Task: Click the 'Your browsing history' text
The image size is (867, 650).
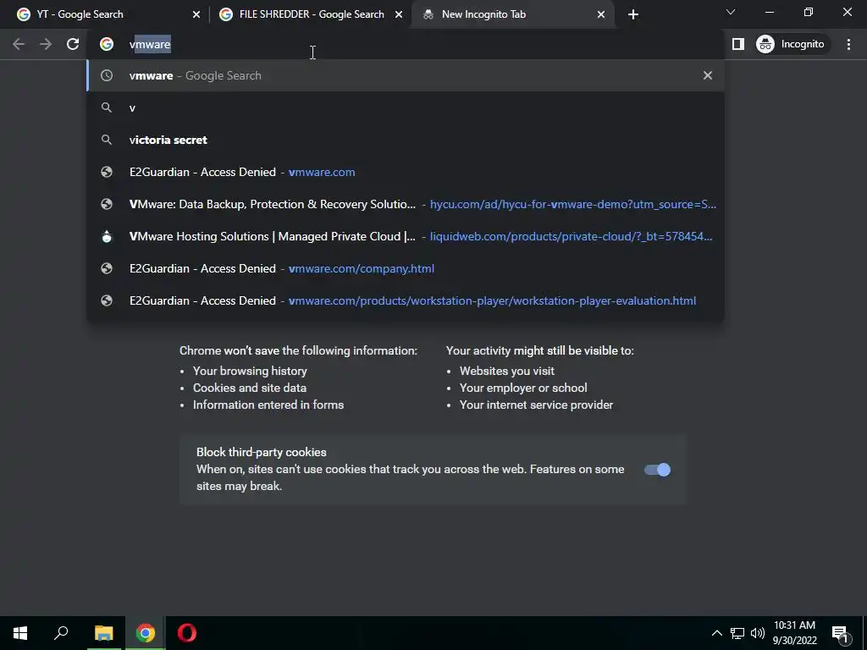Action: [250, 371]
